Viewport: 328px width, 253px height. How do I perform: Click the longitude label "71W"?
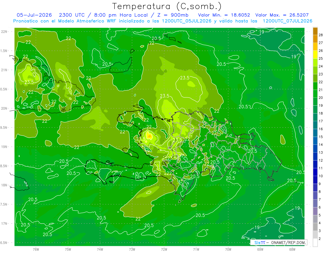(196, 249)
